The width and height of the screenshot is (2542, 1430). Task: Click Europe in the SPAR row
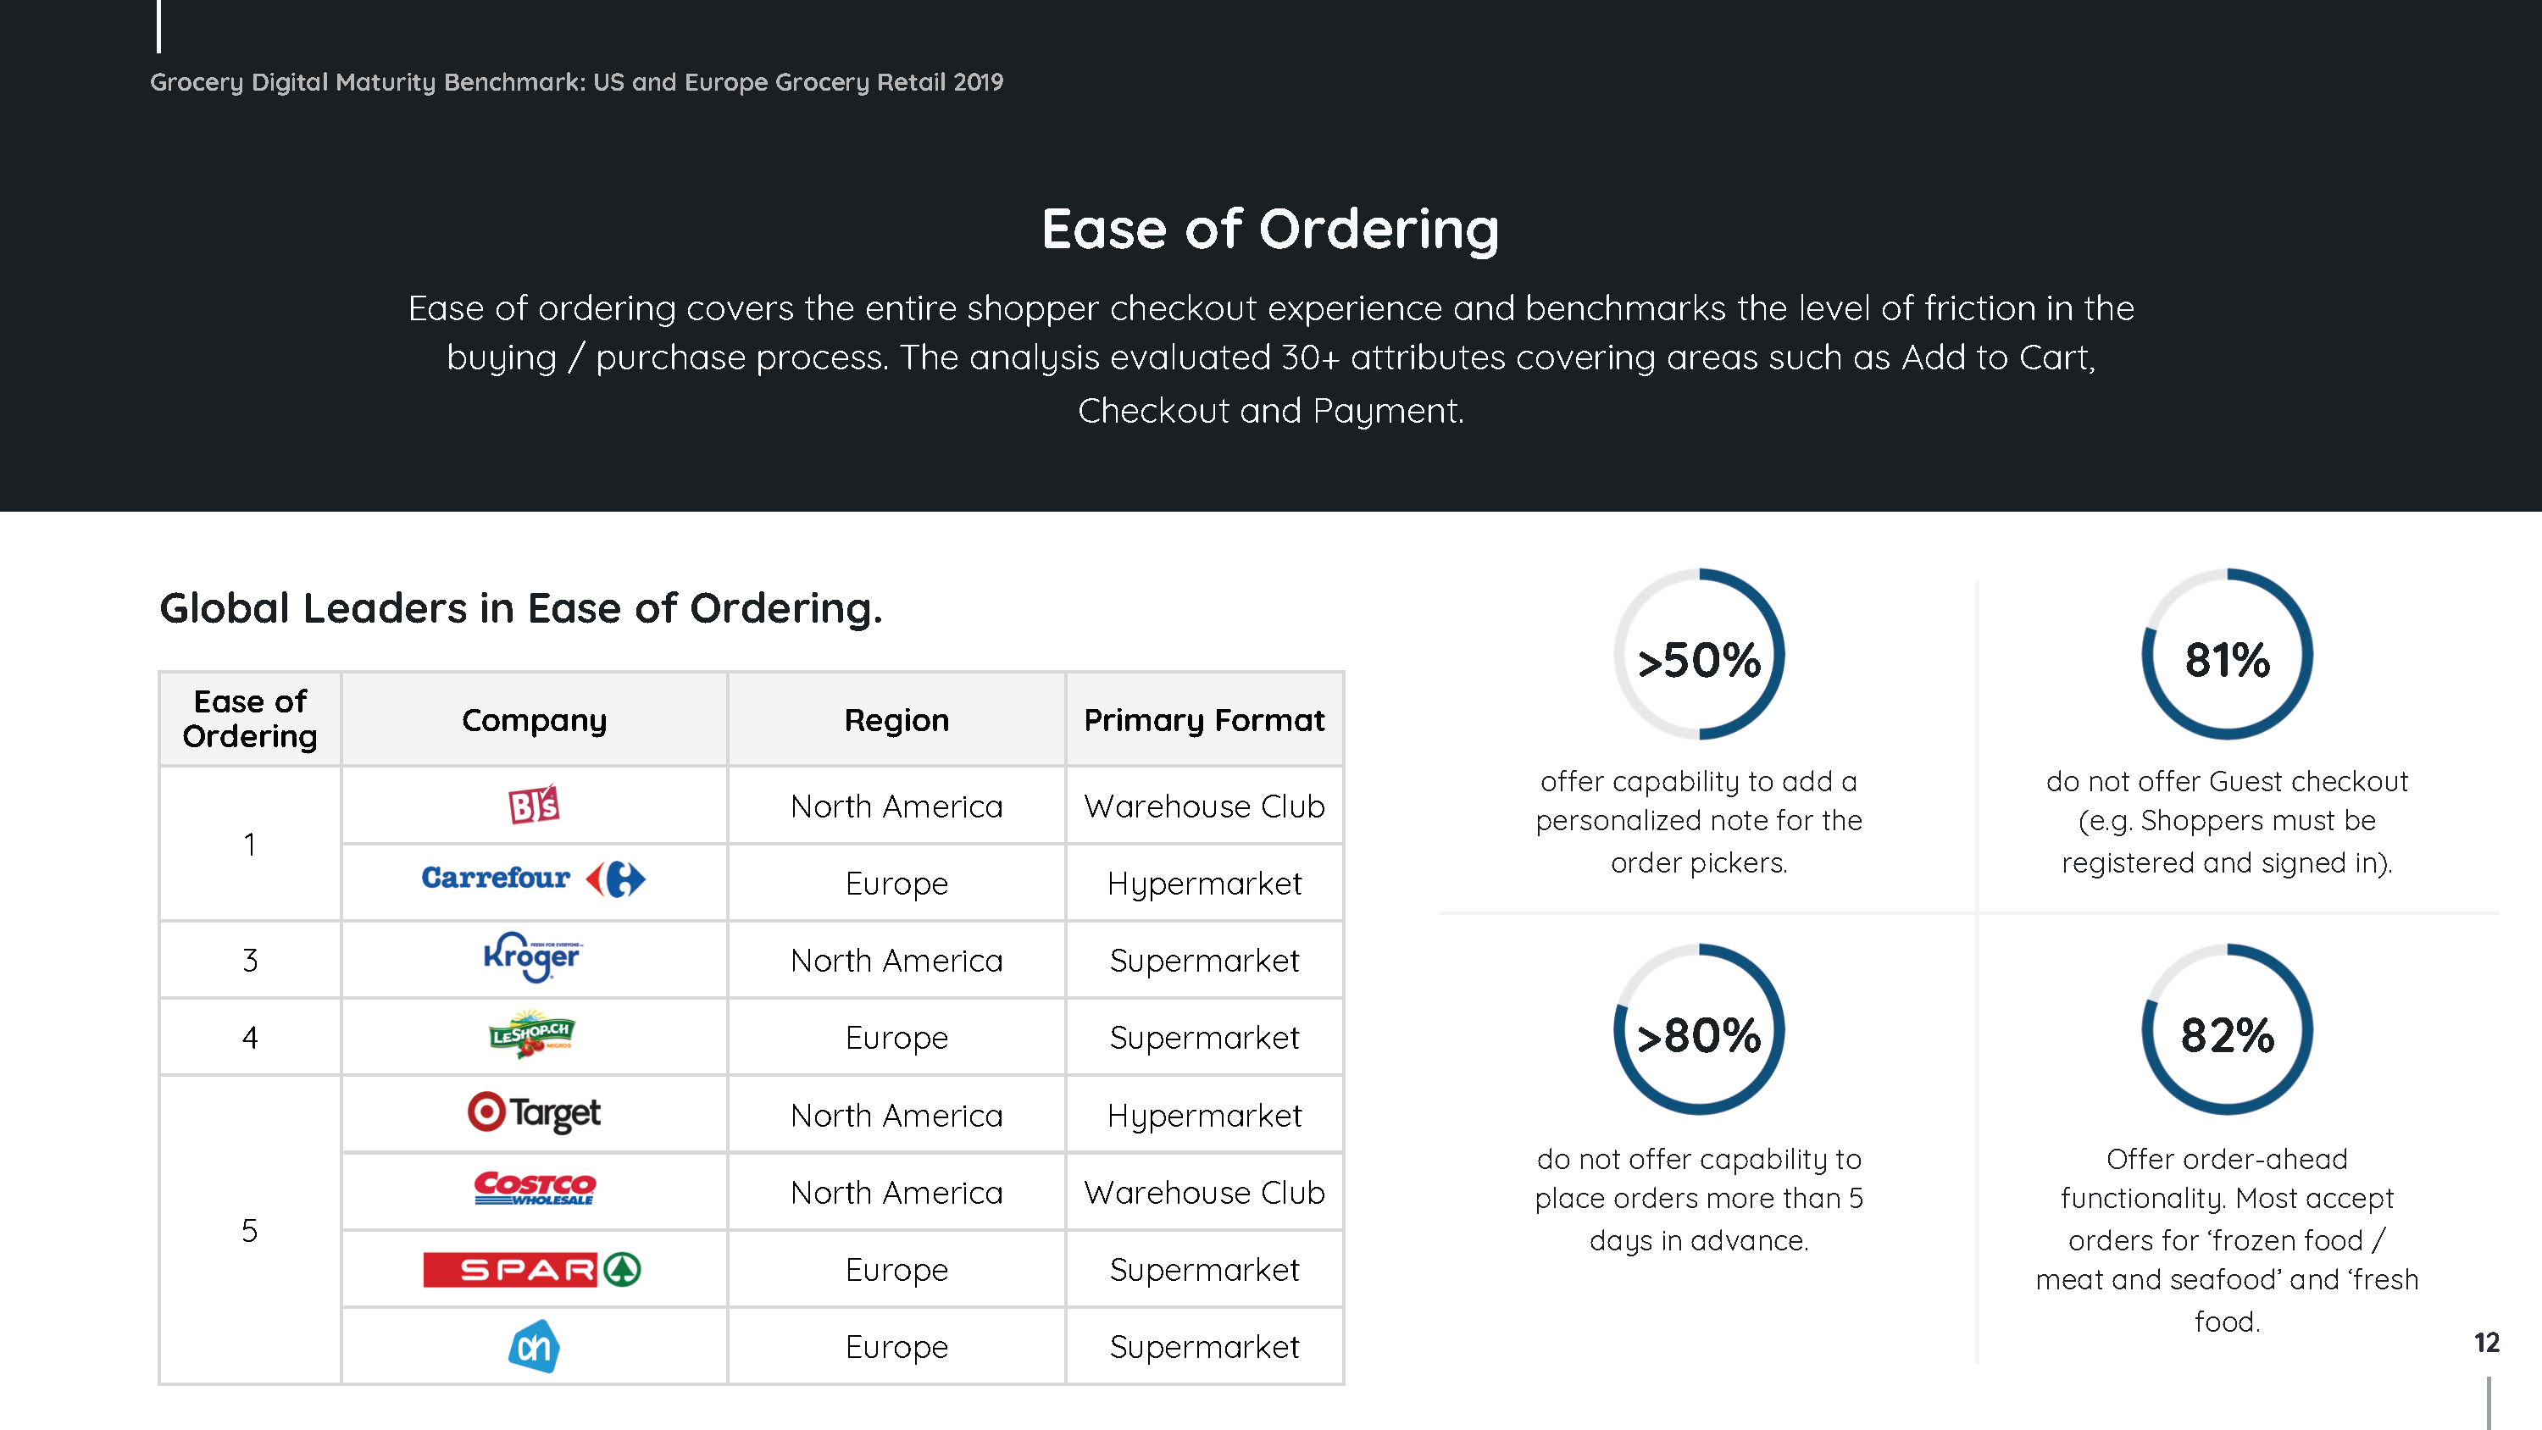coord(896,1269)
